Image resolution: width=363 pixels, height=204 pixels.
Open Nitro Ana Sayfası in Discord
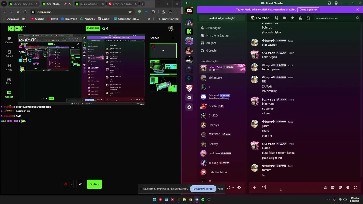tap(222, 35)
